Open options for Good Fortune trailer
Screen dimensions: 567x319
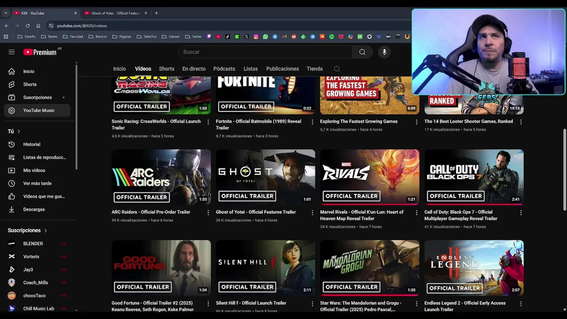(208, 303)
